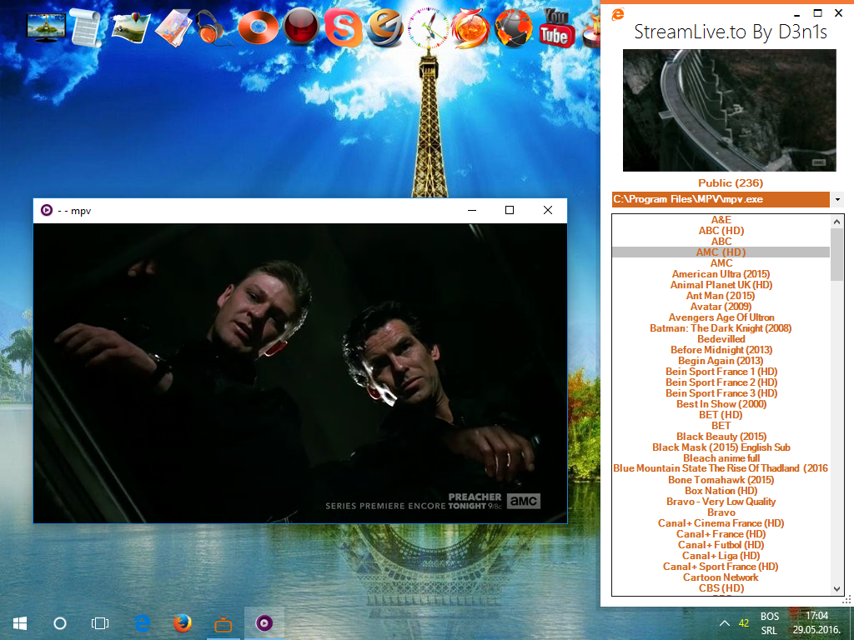Select Best In Show (2000)

721,404
